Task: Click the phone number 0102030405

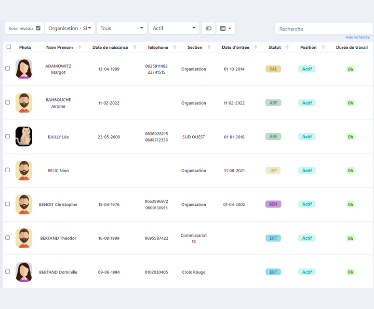Action: click(x=156, y=272)
